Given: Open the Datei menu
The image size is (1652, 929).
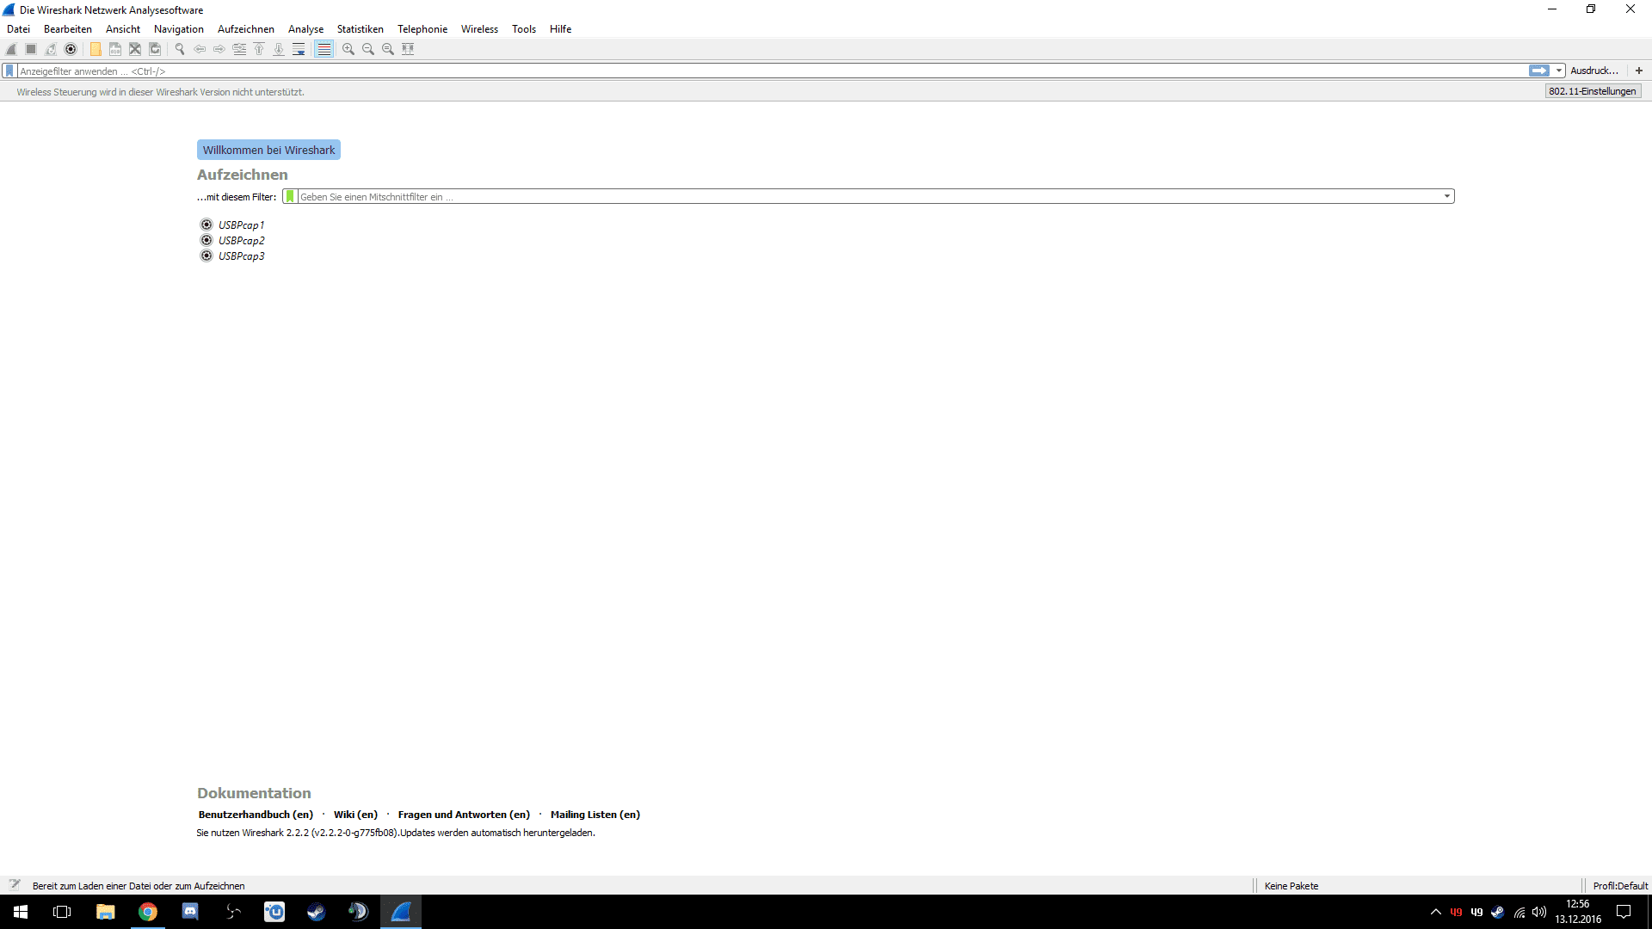Looking at the screenshot, I should pos(18,29).
